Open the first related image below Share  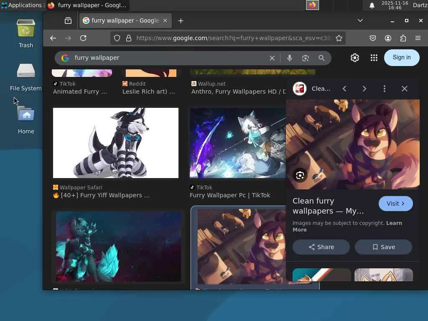tap(321, 275)
